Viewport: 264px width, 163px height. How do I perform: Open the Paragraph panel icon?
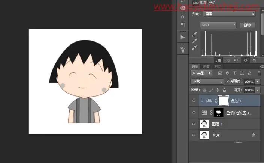[x=183, y=25]
